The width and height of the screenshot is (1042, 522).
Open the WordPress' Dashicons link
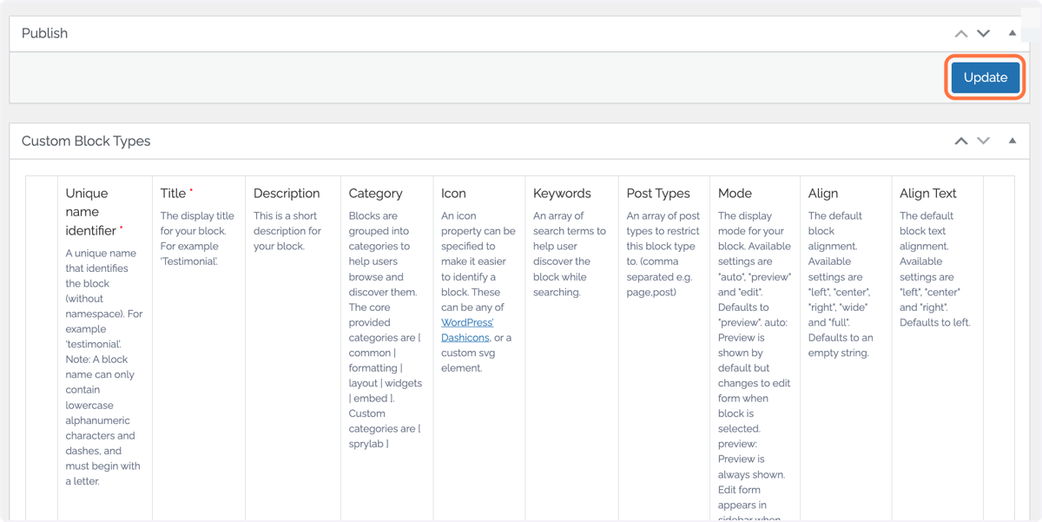(x=467, y=330)
